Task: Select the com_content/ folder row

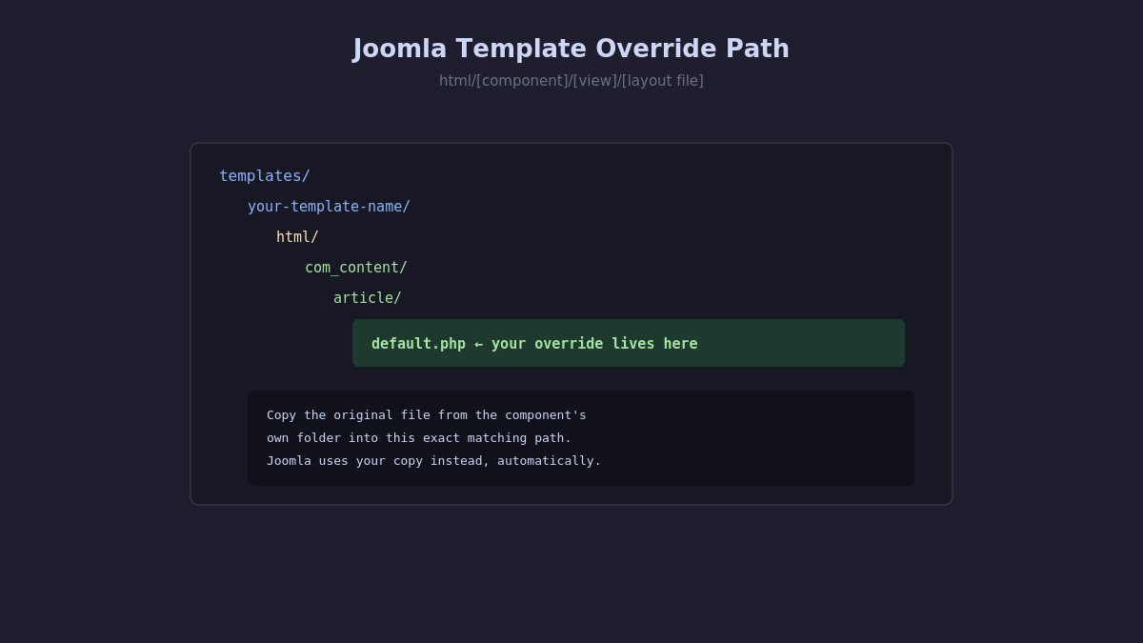Action: coord(355,267)
